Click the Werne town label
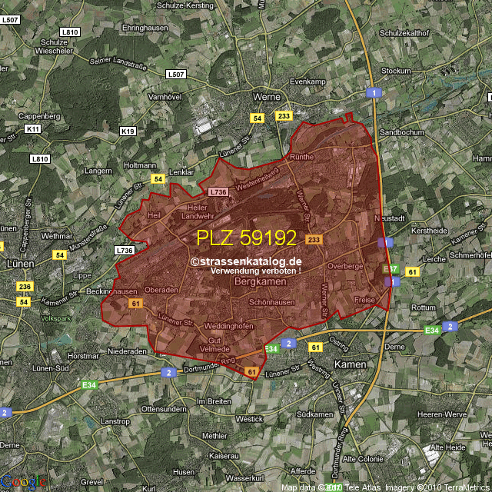This screenshot has width=492, height=492. (268, 98)
